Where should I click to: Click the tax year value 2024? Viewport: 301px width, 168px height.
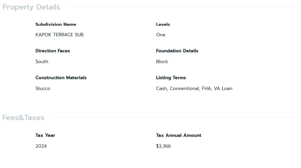[x=41, y=146]
